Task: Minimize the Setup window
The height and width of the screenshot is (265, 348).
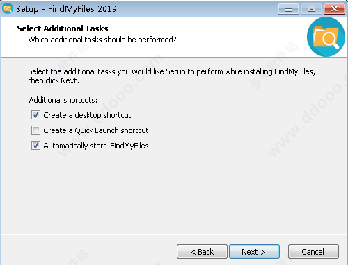Action: tap(288, 9)
